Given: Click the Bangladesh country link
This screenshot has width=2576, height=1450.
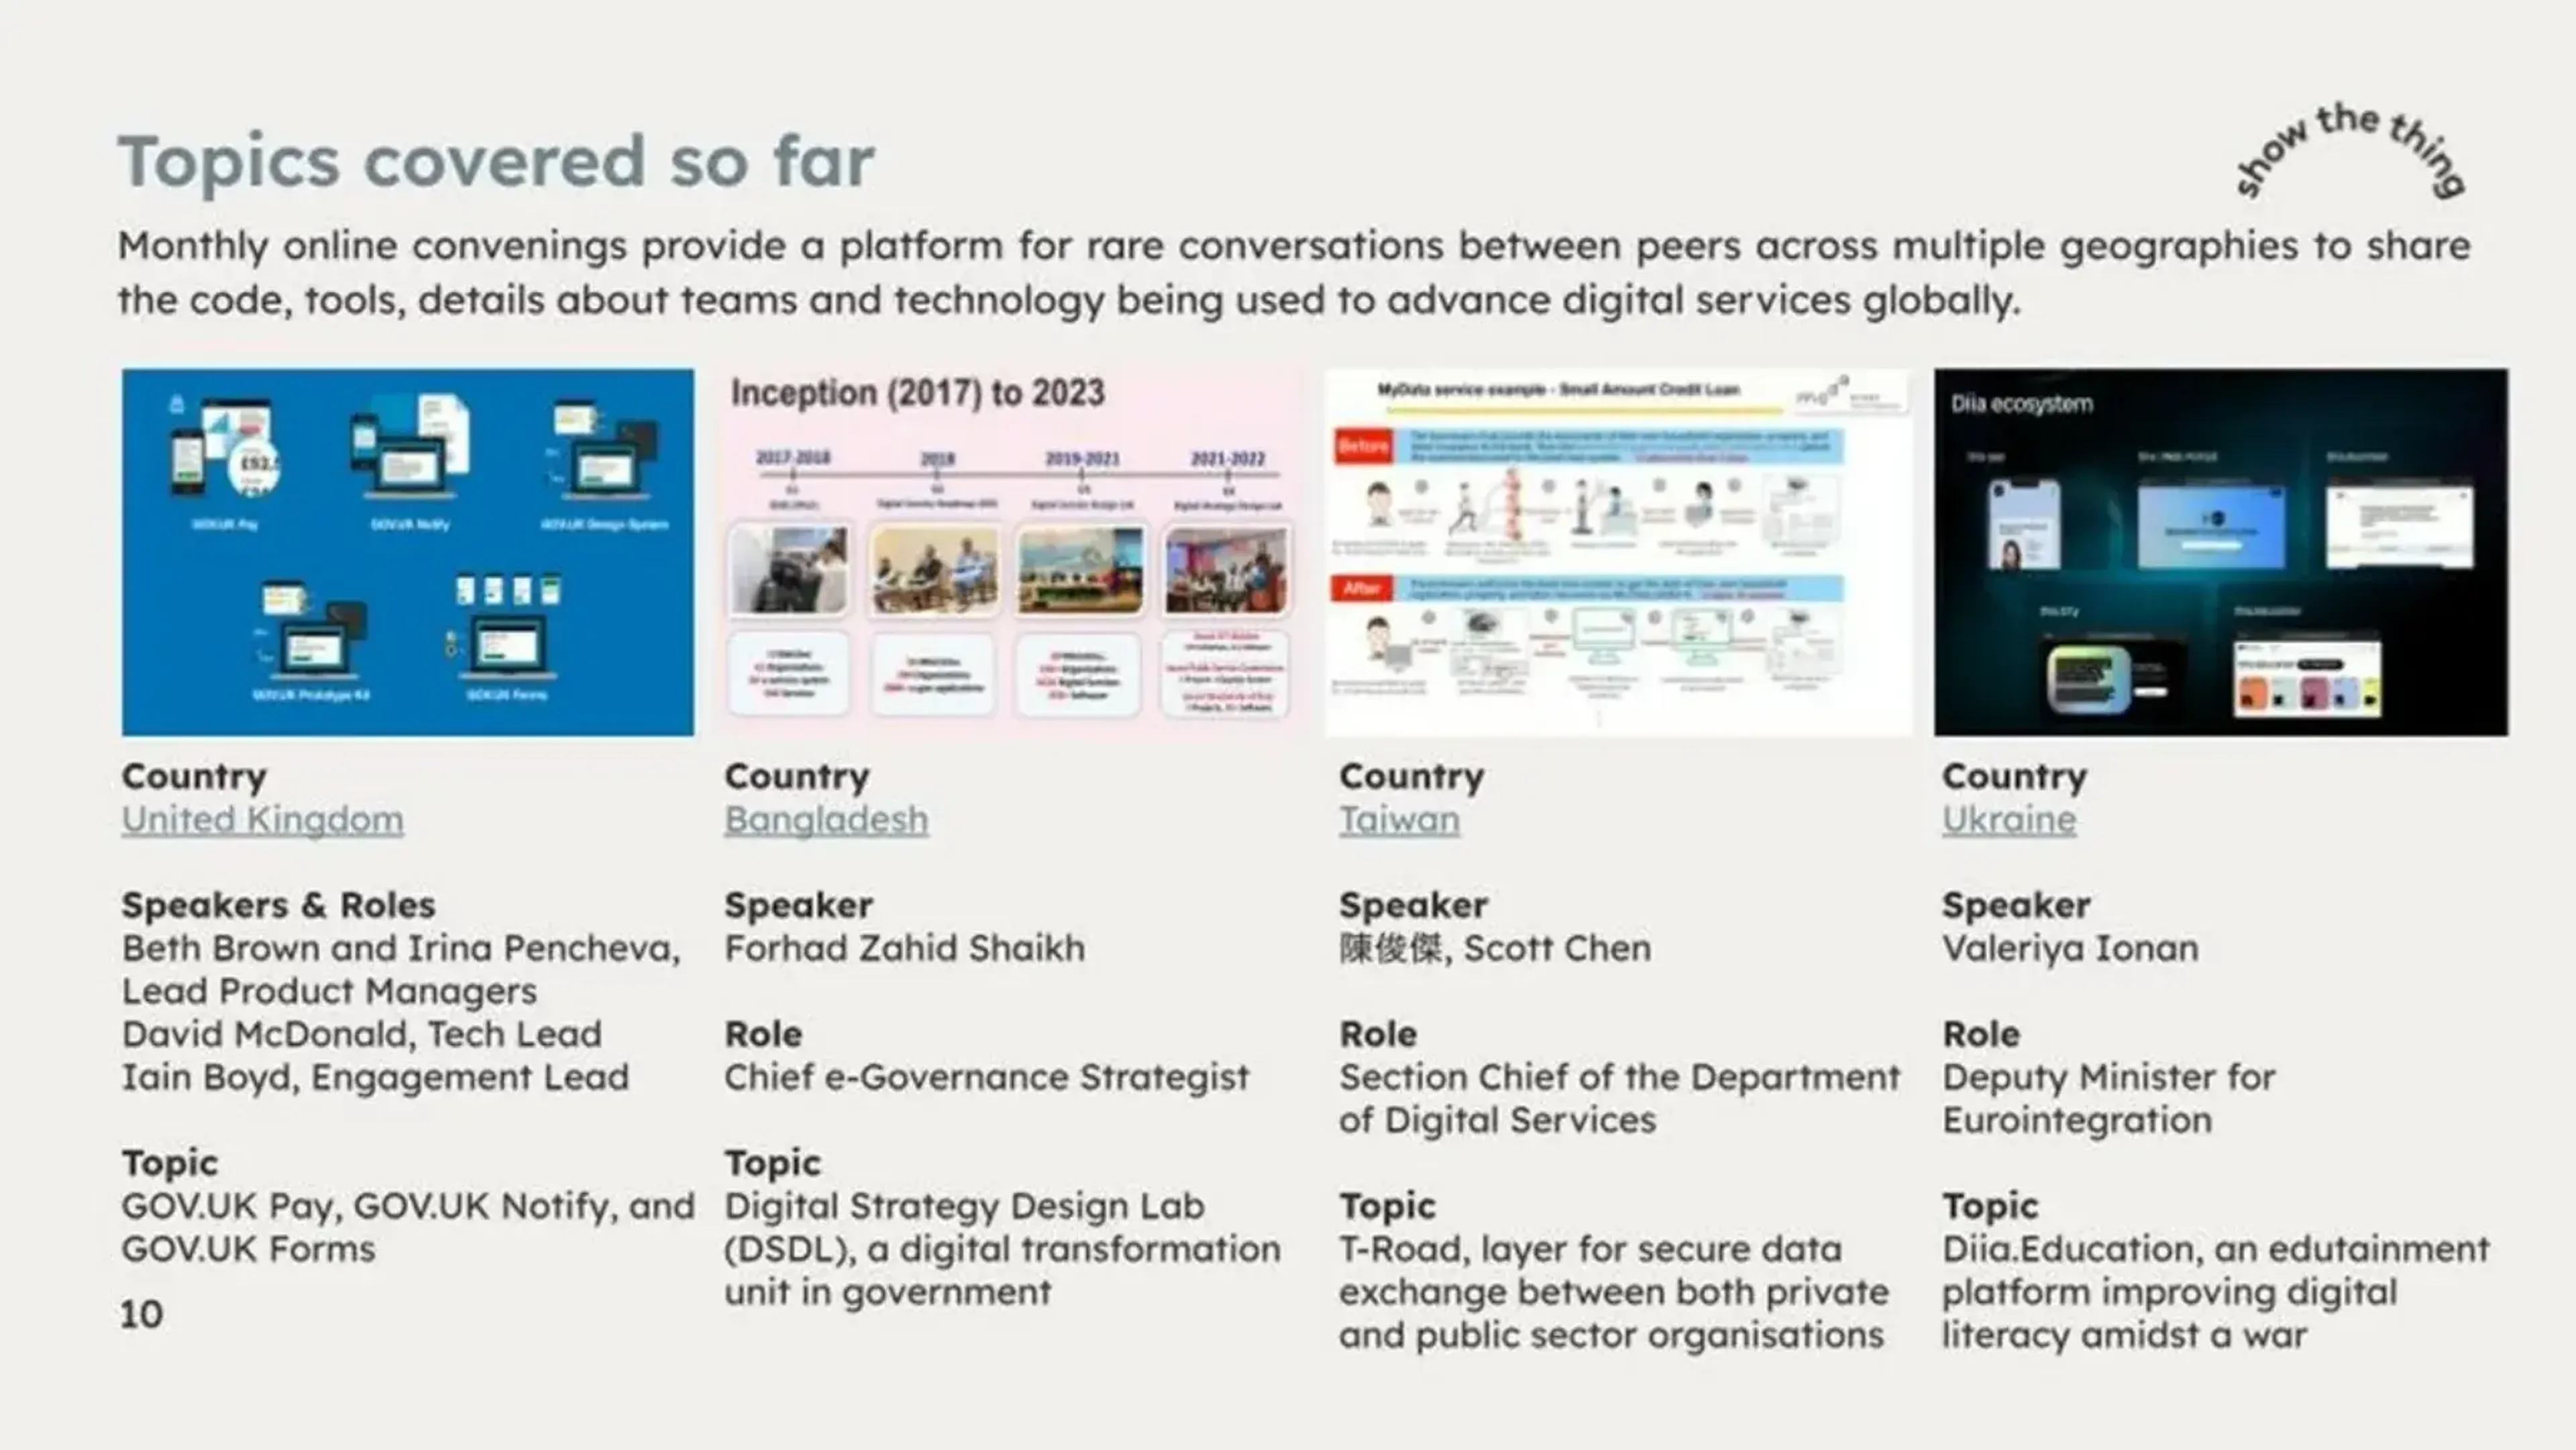Looking at the screenshot, I should coord(824,818).
